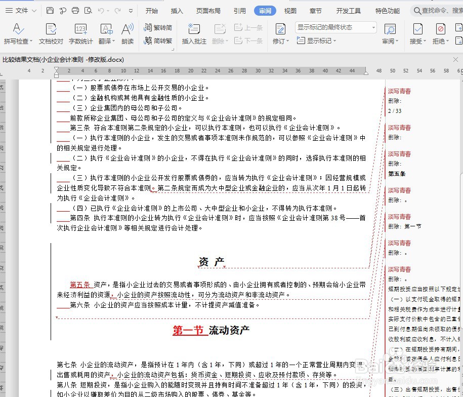Viewport: 463px width, 397px height.
Task: Switch to the 视图 tab
Action: [290, 11]
